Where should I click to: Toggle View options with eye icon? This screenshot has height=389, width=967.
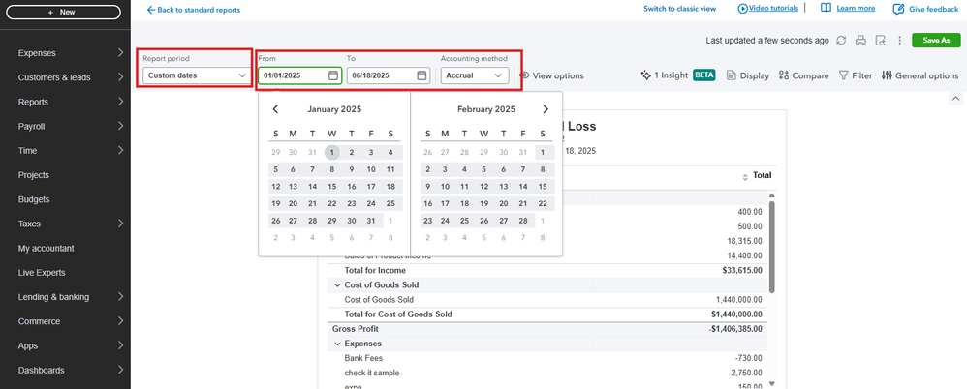(x=551, y=75)
